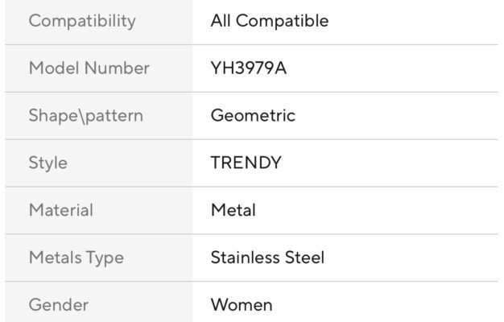This screenshot has height=322, width=504.
Task: Select the Metal material value
Action: (233, 210)
